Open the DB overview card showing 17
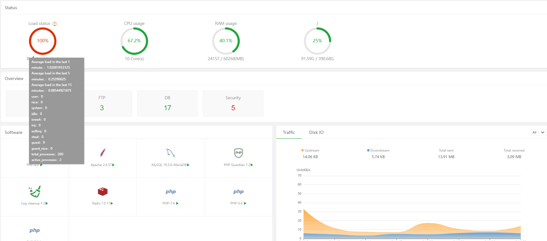The height and width of the screenshot is (241, 547). pyautogui.click(x=167, y=104)
